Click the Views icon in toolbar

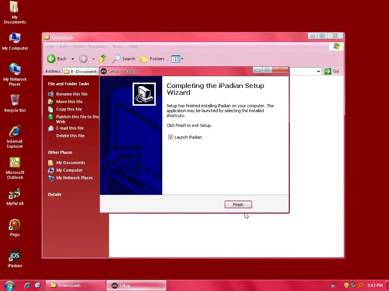pos(176,59)
